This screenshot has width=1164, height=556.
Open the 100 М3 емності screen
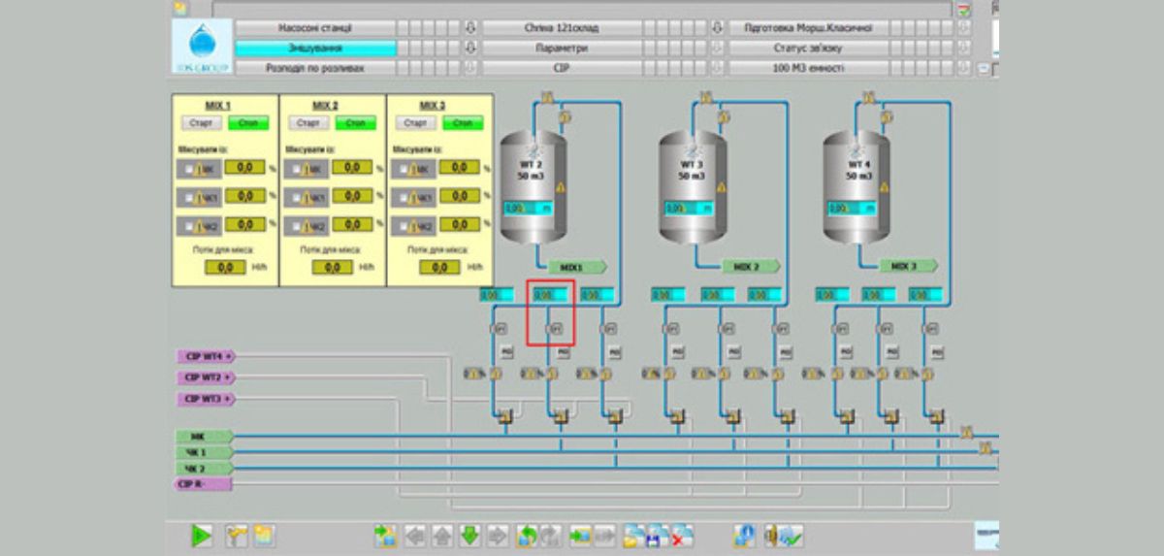(x=808, y=68)
